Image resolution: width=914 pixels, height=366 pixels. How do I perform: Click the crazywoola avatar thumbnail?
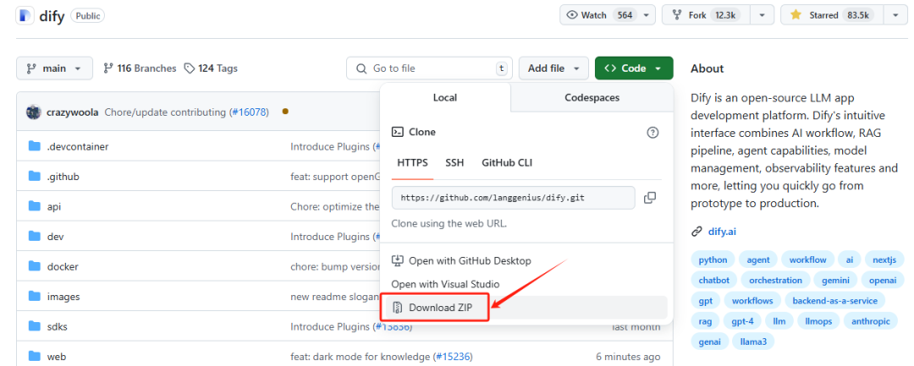34,112
